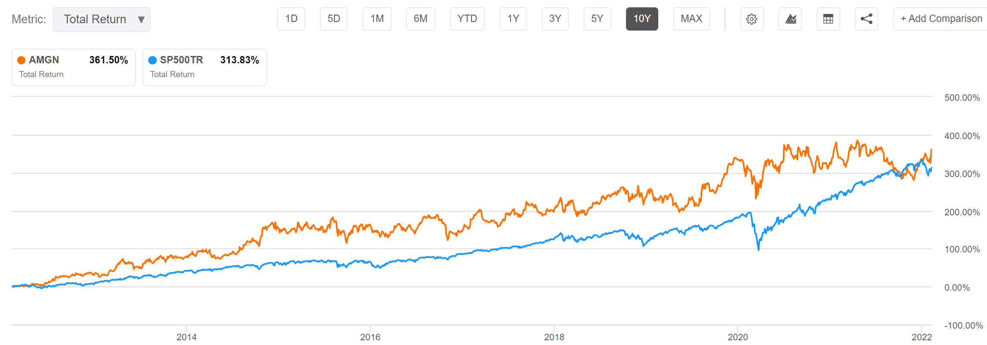
Task: Select the 6M time range
Action: (420, 19)
